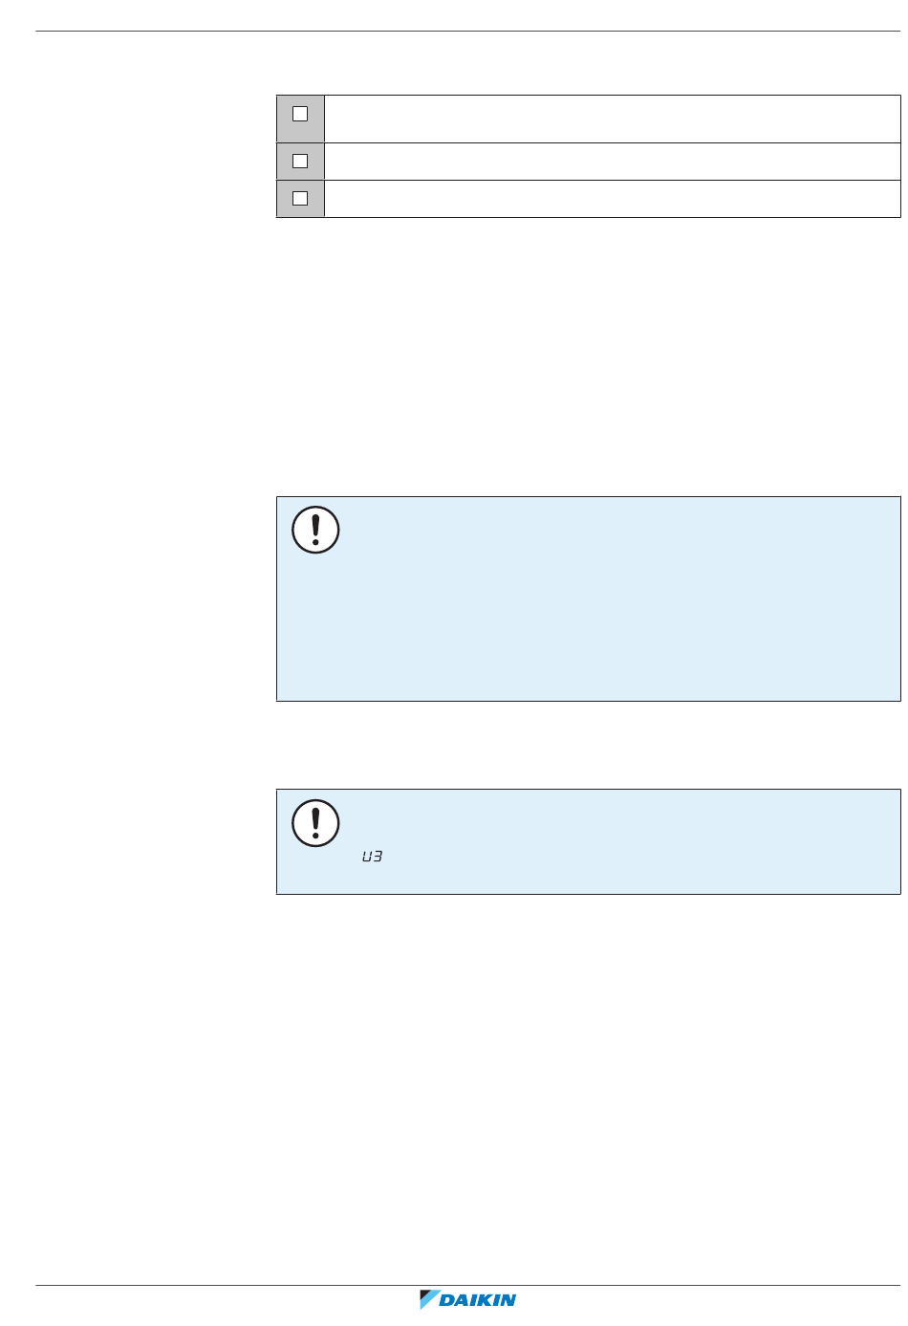Click the header horizontal rule line
Image resolution: width=908 pixels, height=1326 pixels.
pos(468,31)
